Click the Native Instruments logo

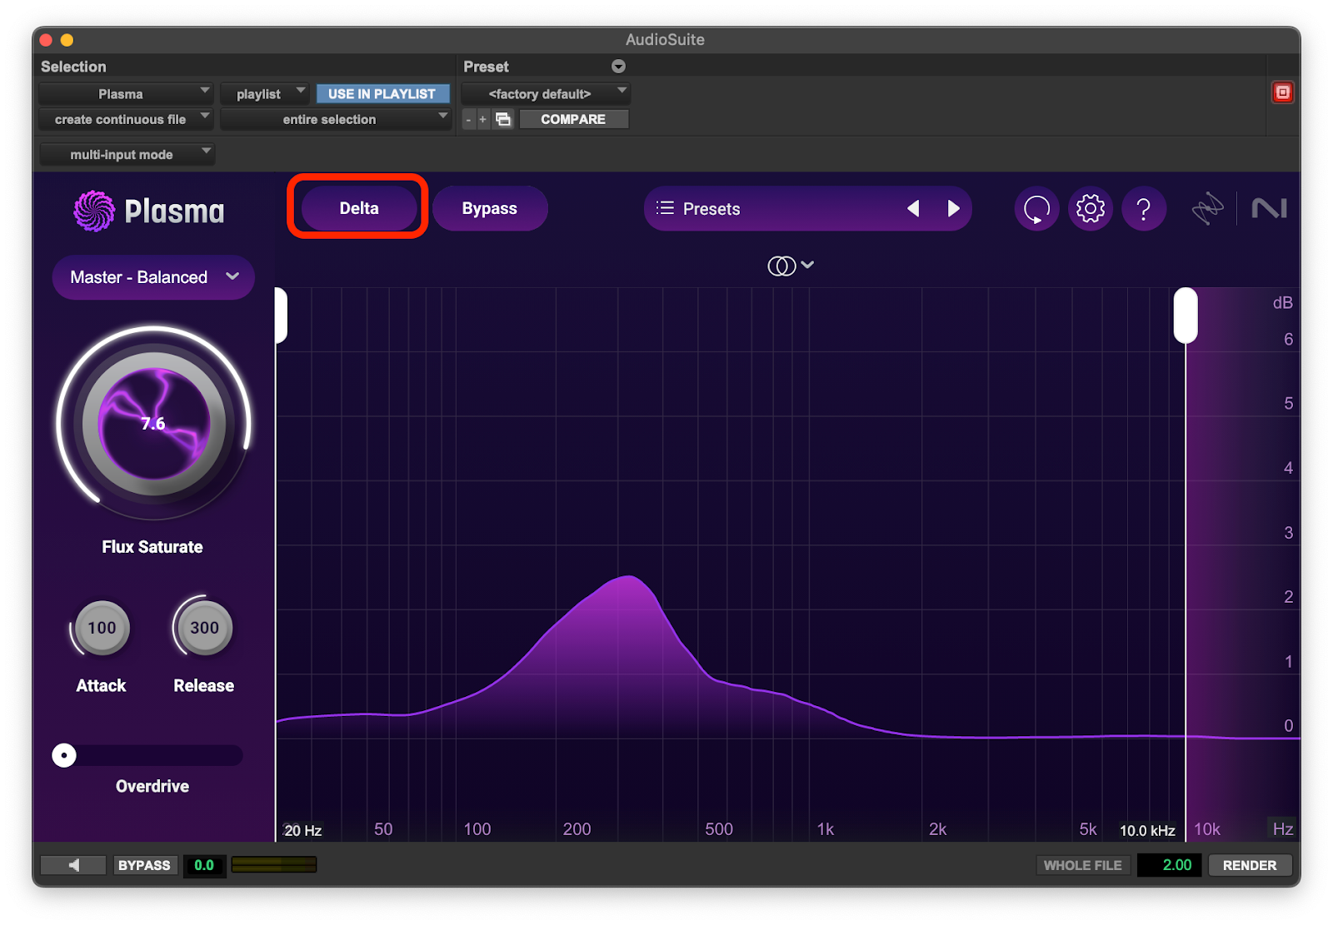(1269, 208)
